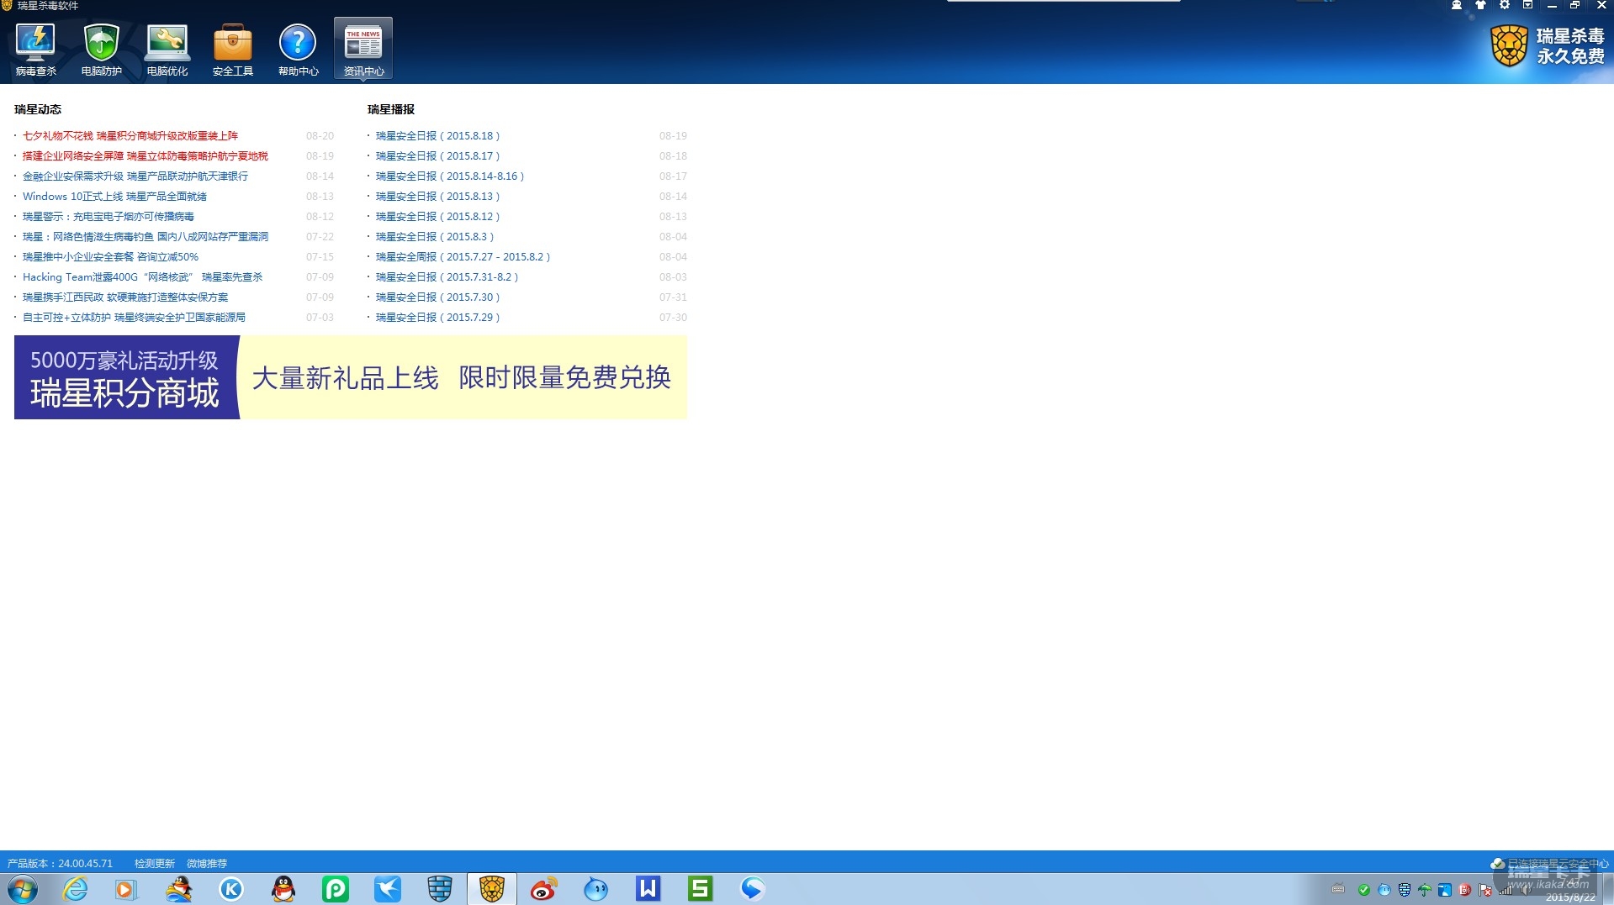Open 瑞星安全日报 (2015.7.30) report
The height and width of the screenshot is (905, 1614).
pos(437,297)
